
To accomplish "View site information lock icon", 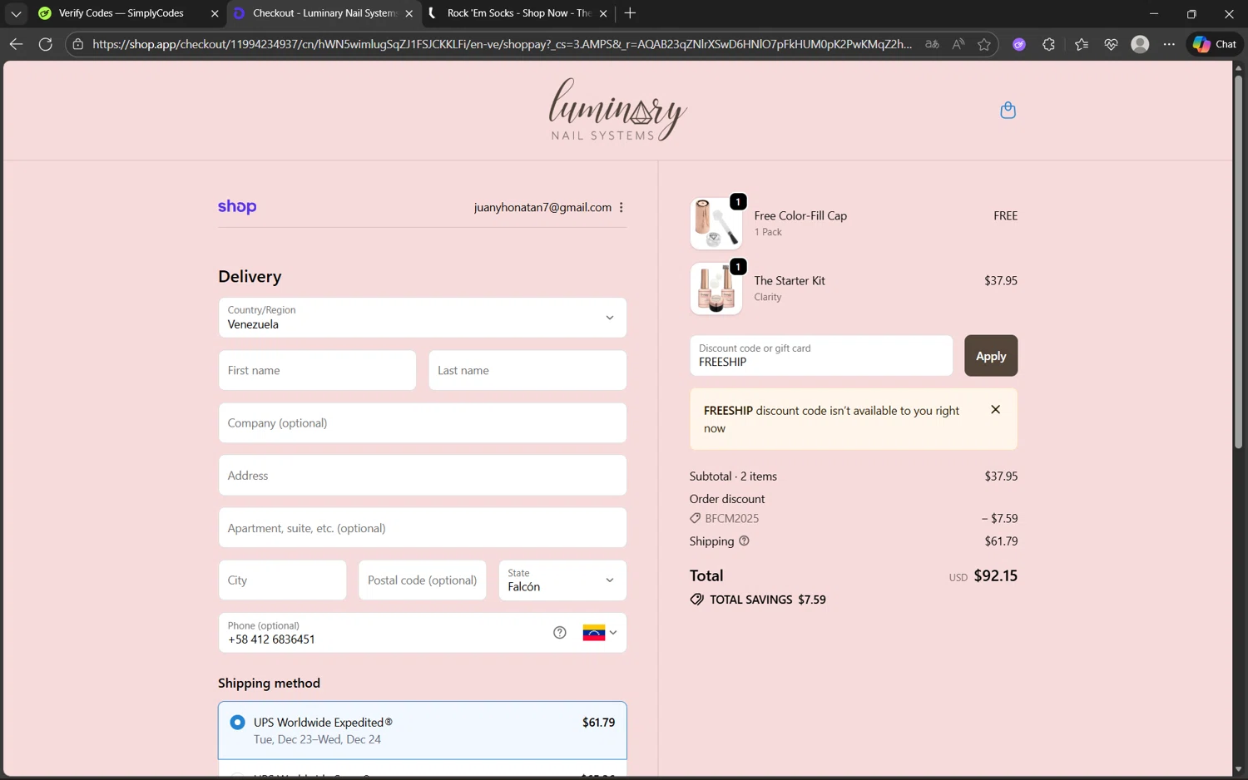I will pos(78,44).
